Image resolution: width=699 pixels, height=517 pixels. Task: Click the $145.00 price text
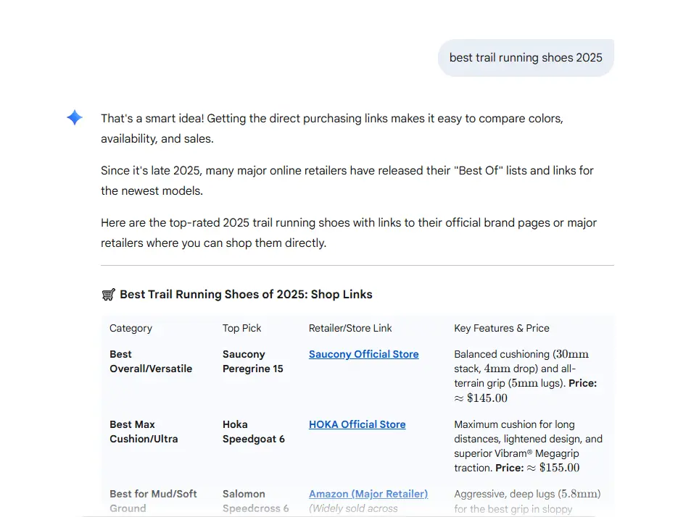tap(487, 398)
